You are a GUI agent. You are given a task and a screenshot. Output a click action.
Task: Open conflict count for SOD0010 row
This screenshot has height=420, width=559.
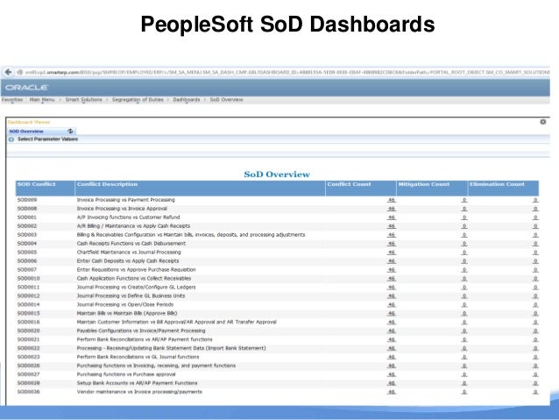tap(392, 278)
